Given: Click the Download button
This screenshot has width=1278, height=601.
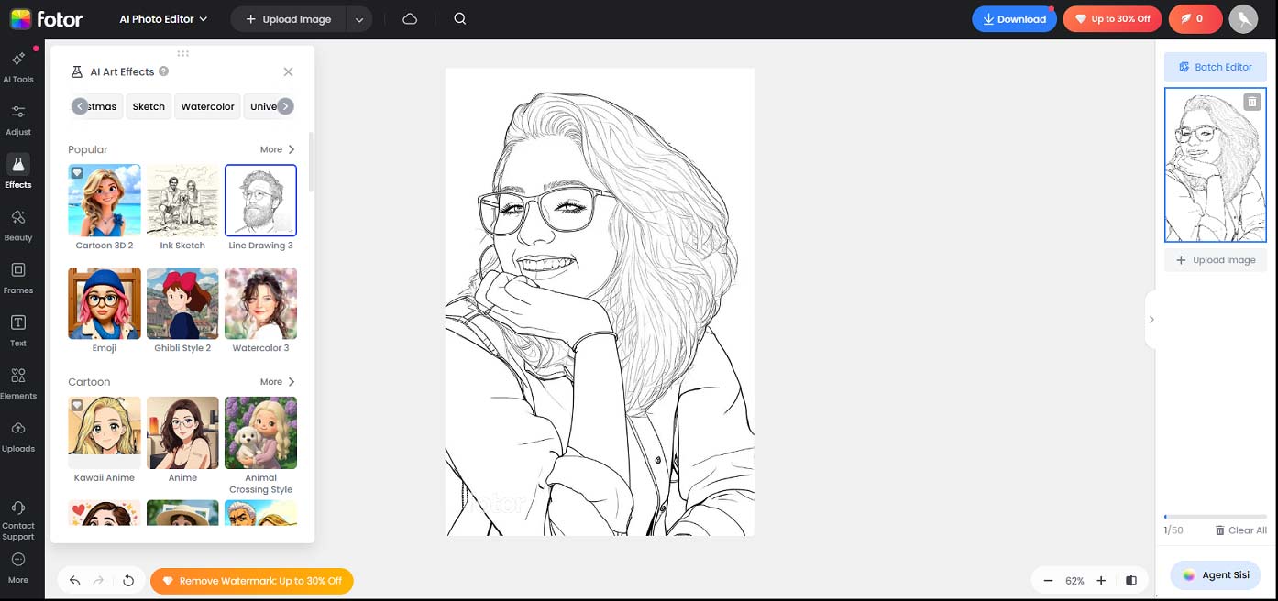Looking at the screenshot, I should point(1013,19).
